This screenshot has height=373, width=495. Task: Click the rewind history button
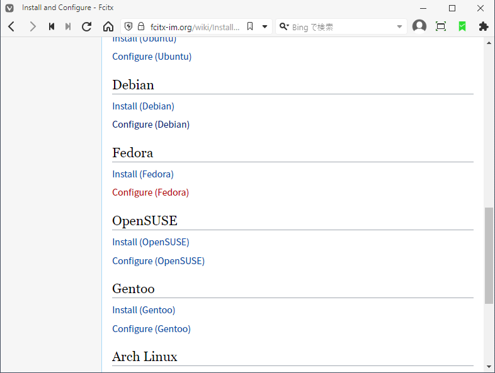pyautogui.click(x=52, y=26)
